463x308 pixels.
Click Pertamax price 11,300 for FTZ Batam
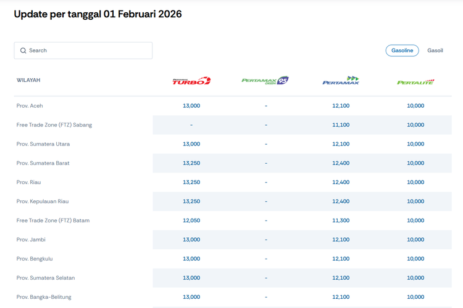pyautogui.click(x=341, y=221)
